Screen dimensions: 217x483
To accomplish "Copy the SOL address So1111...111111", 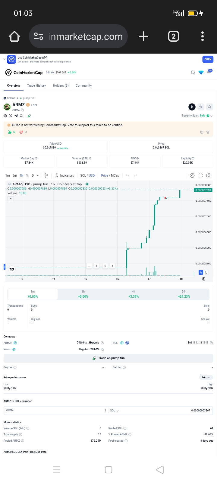I will tap(211, 343).
